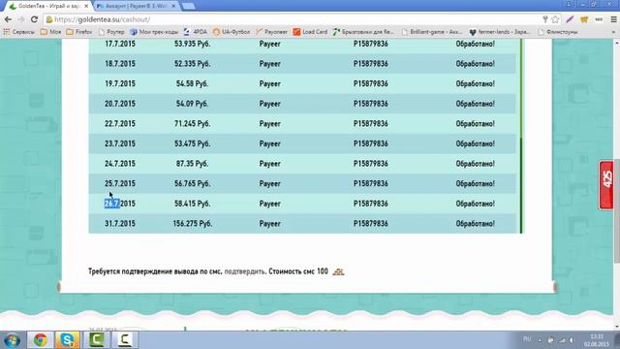Click the amount 58.415 Руб.
The image size is (620, 349).
coord(193,204)
